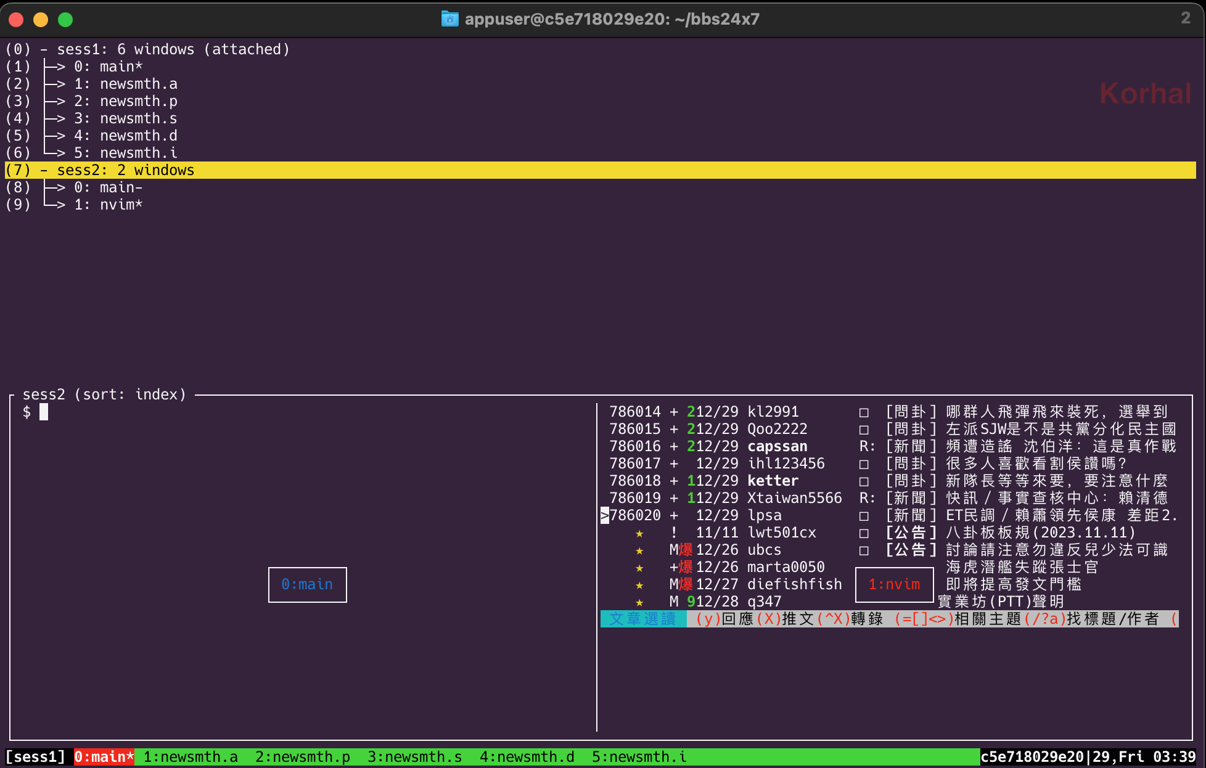The height and width of the screenshot is (768, 1206).
Task: Click the R: marker on capssan row
Action: [x=868, y=446]
